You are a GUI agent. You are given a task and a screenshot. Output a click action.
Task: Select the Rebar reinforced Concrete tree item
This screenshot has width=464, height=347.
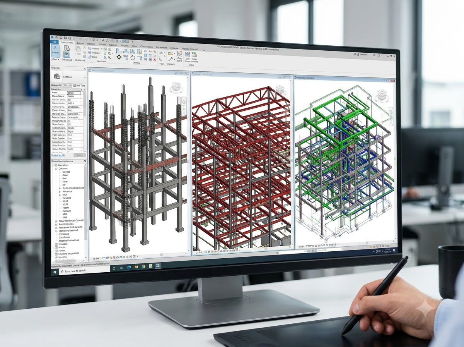(71, 220)
